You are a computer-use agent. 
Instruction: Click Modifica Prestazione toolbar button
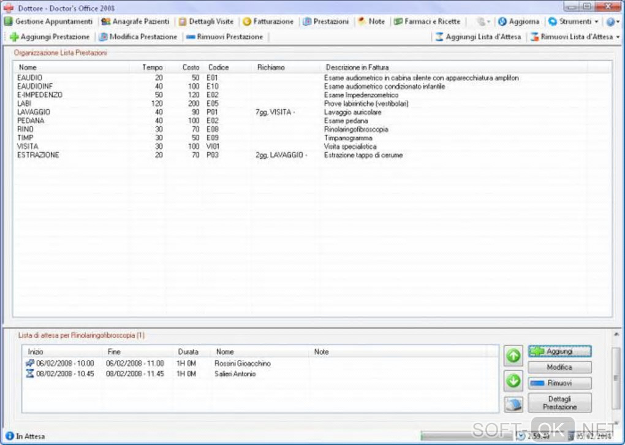pyautogui.click(x=138, y=37)
